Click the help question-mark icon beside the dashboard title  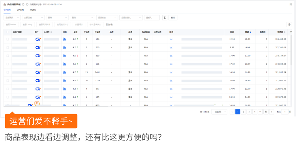coord(23,4)
